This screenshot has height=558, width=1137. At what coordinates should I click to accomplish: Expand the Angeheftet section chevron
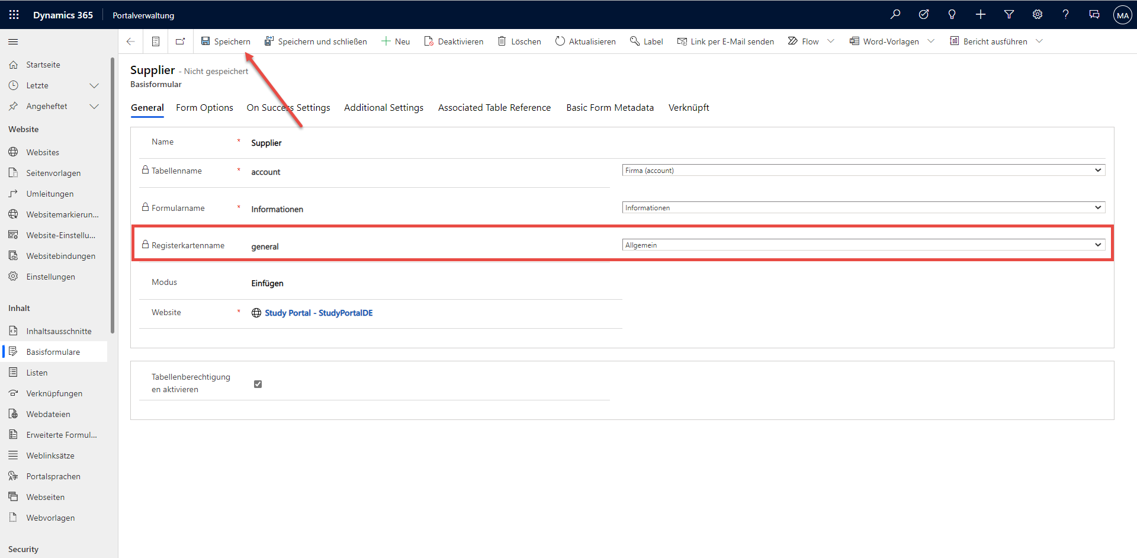click(94, 107)
